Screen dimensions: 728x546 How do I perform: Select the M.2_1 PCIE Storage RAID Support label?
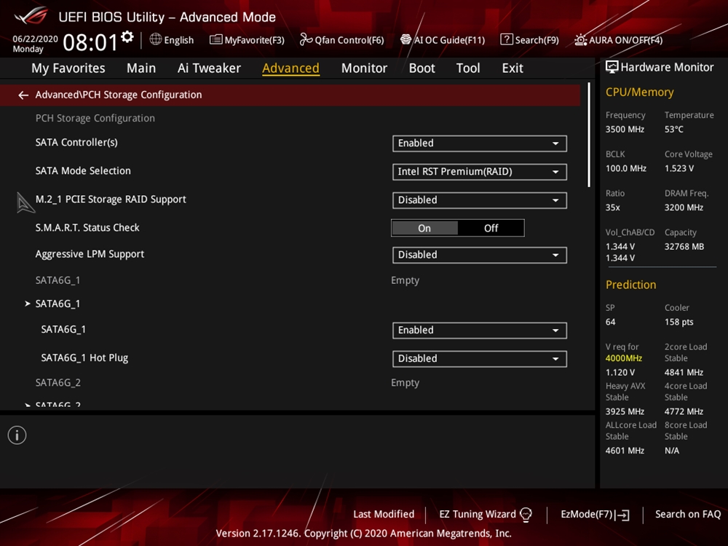pos(111,199)
